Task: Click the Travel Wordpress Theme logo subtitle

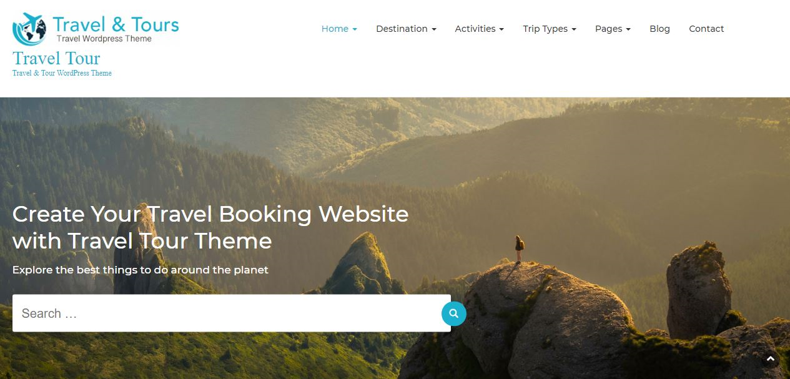Action: coord(104,39)
